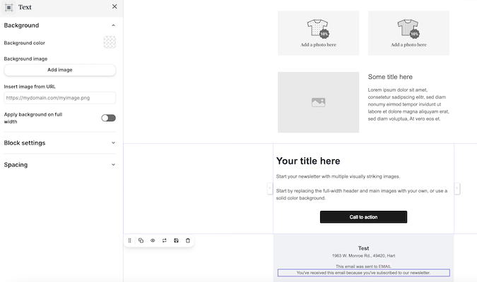Click the '1963 W. Monroe Rd.' address line

363,256
